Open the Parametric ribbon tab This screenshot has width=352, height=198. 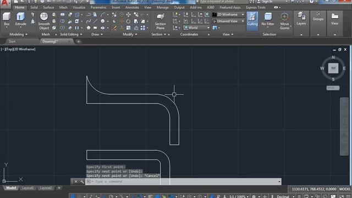point(98,7)
